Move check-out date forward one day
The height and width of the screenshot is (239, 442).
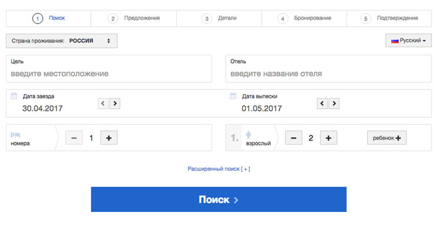pos(335,104)
